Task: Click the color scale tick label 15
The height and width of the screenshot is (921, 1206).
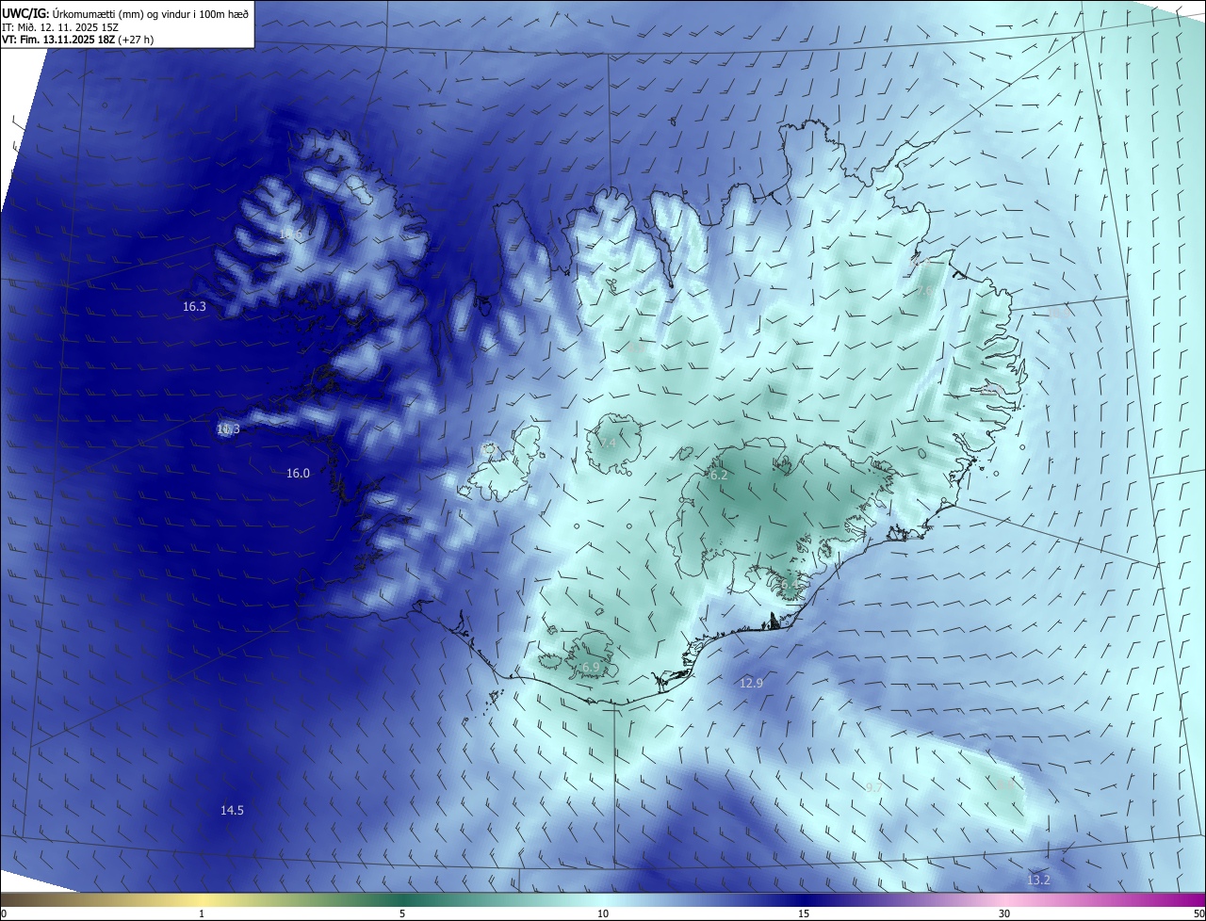Action: click(x=804, y=914)
